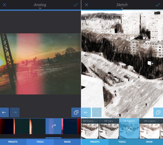Redo step in Sketch screen
Image resolution: width=163 pixels, height=145 pixels.
click(97, 112)
